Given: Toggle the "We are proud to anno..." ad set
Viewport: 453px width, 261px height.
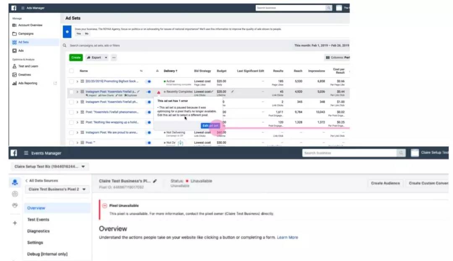Looking at the screenshot, I should click(x=148, y=133).
